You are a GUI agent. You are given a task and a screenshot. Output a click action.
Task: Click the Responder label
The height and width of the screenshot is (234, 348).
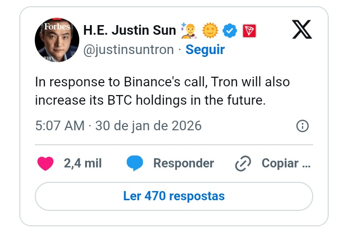coord(184,164)
